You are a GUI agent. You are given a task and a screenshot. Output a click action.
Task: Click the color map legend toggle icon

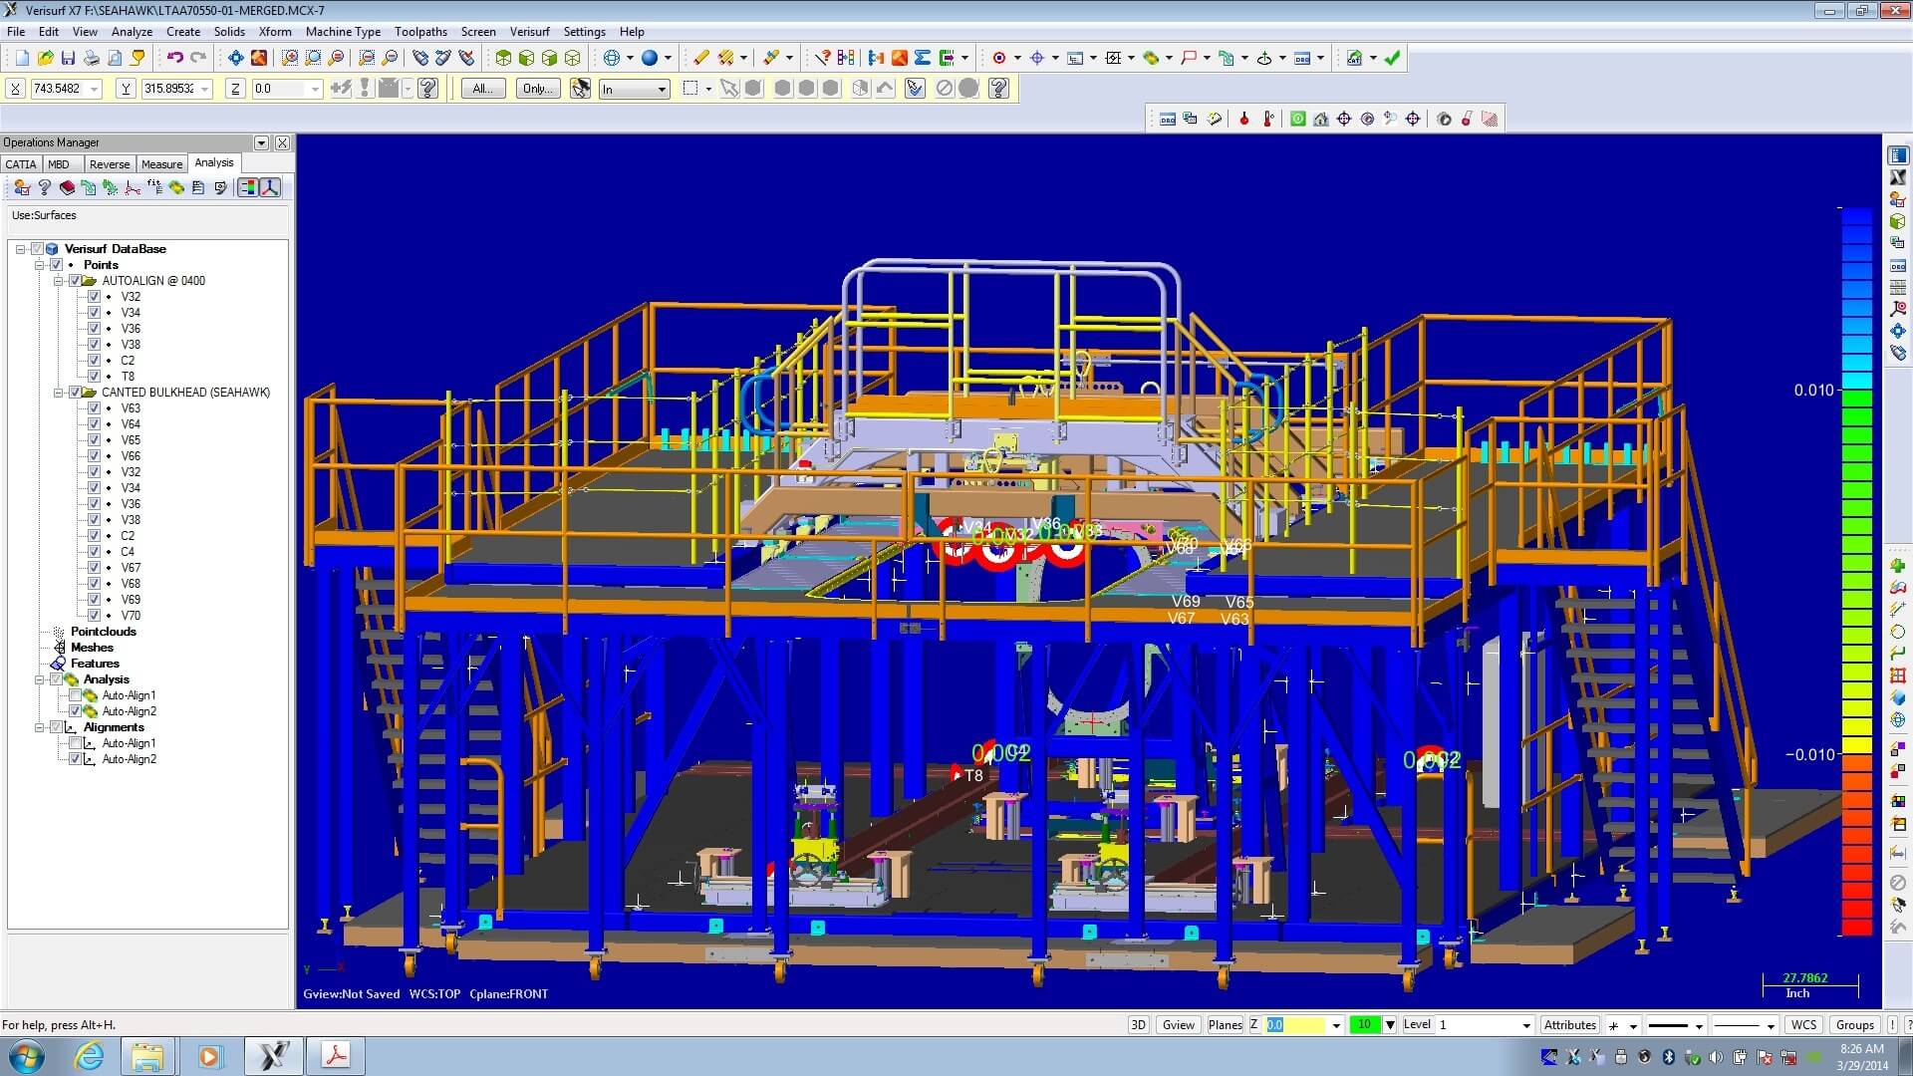coord(247,187)
